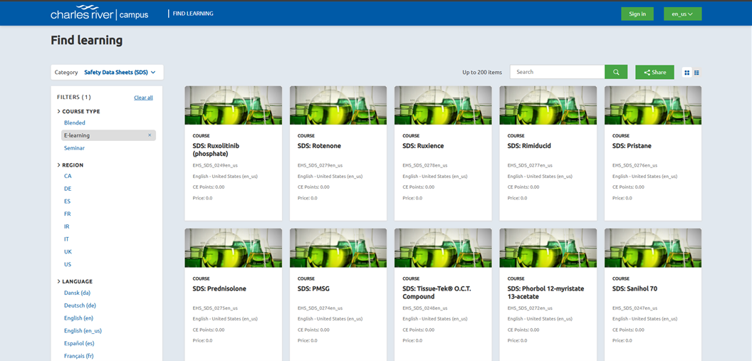Select the Seminar course type filter
This screenshot has height=361, width=752.
74,148
